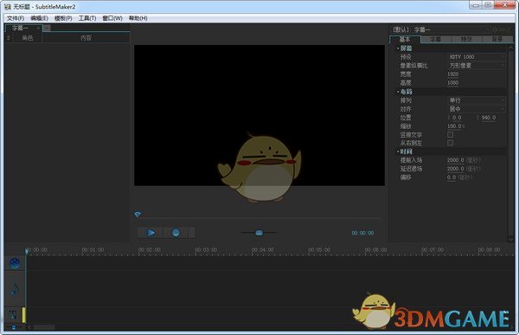Switch to the 基本 properties tab
This screenshot has height=335, width=519.
click(405, 39)
